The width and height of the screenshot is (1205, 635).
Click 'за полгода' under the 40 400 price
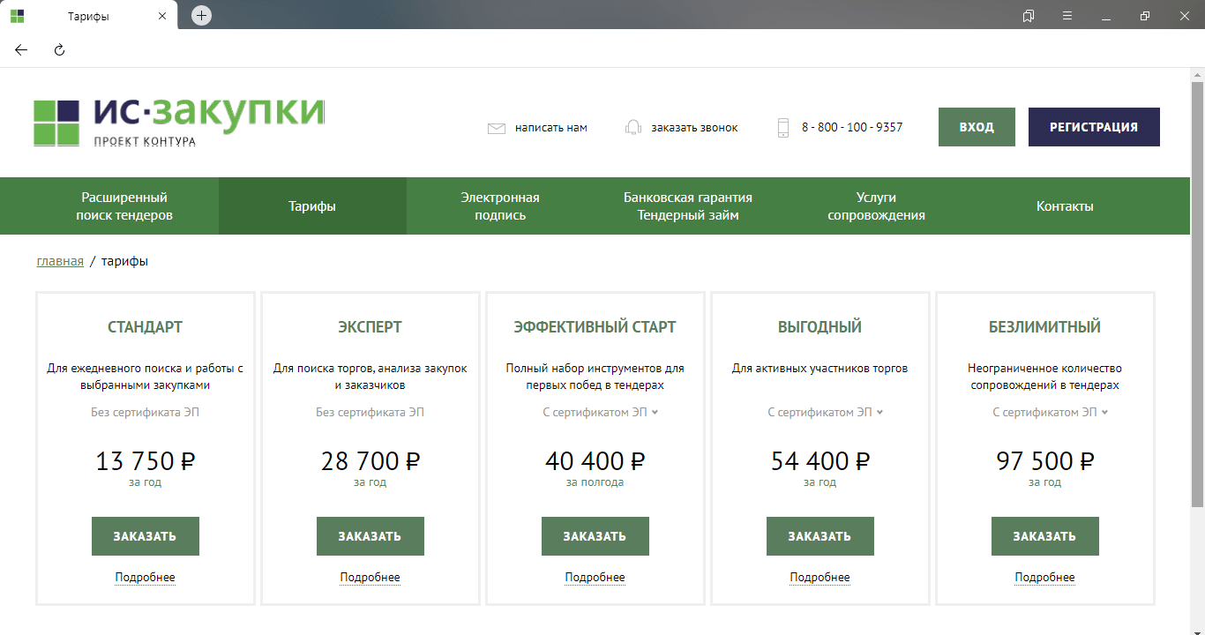click(595, 482)
